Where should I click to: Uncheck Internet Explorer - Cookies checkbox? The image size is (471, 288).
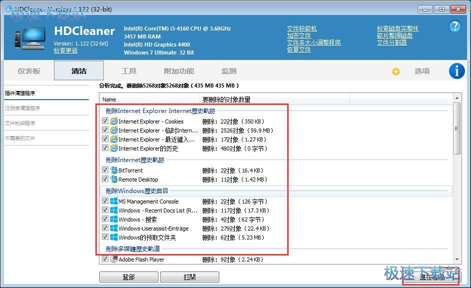pyautogui.click(x=105, y=121)
